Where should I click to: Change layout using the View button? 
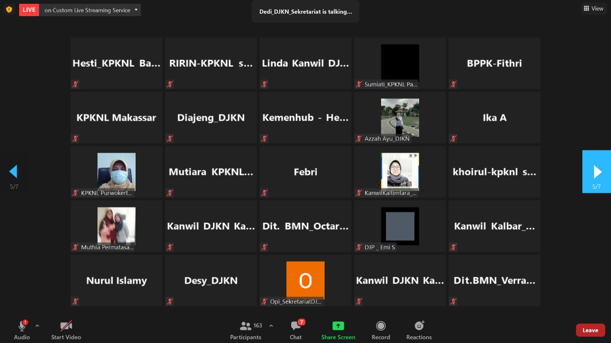pos(593,9)
